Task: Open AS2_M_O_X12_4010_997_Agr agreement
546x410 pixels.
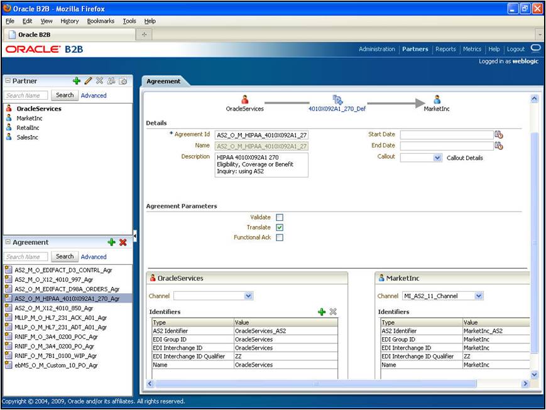Action: 53,279
